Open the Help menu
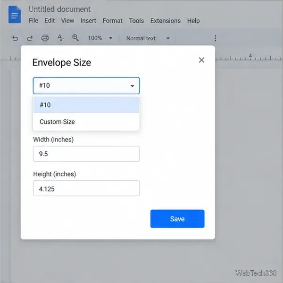The height and width of the screenshot is (283, 283). (x=193, y=21)
